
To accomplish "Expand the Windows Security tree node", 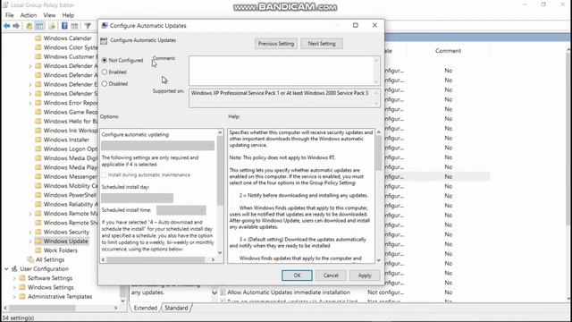I will 30,232.
